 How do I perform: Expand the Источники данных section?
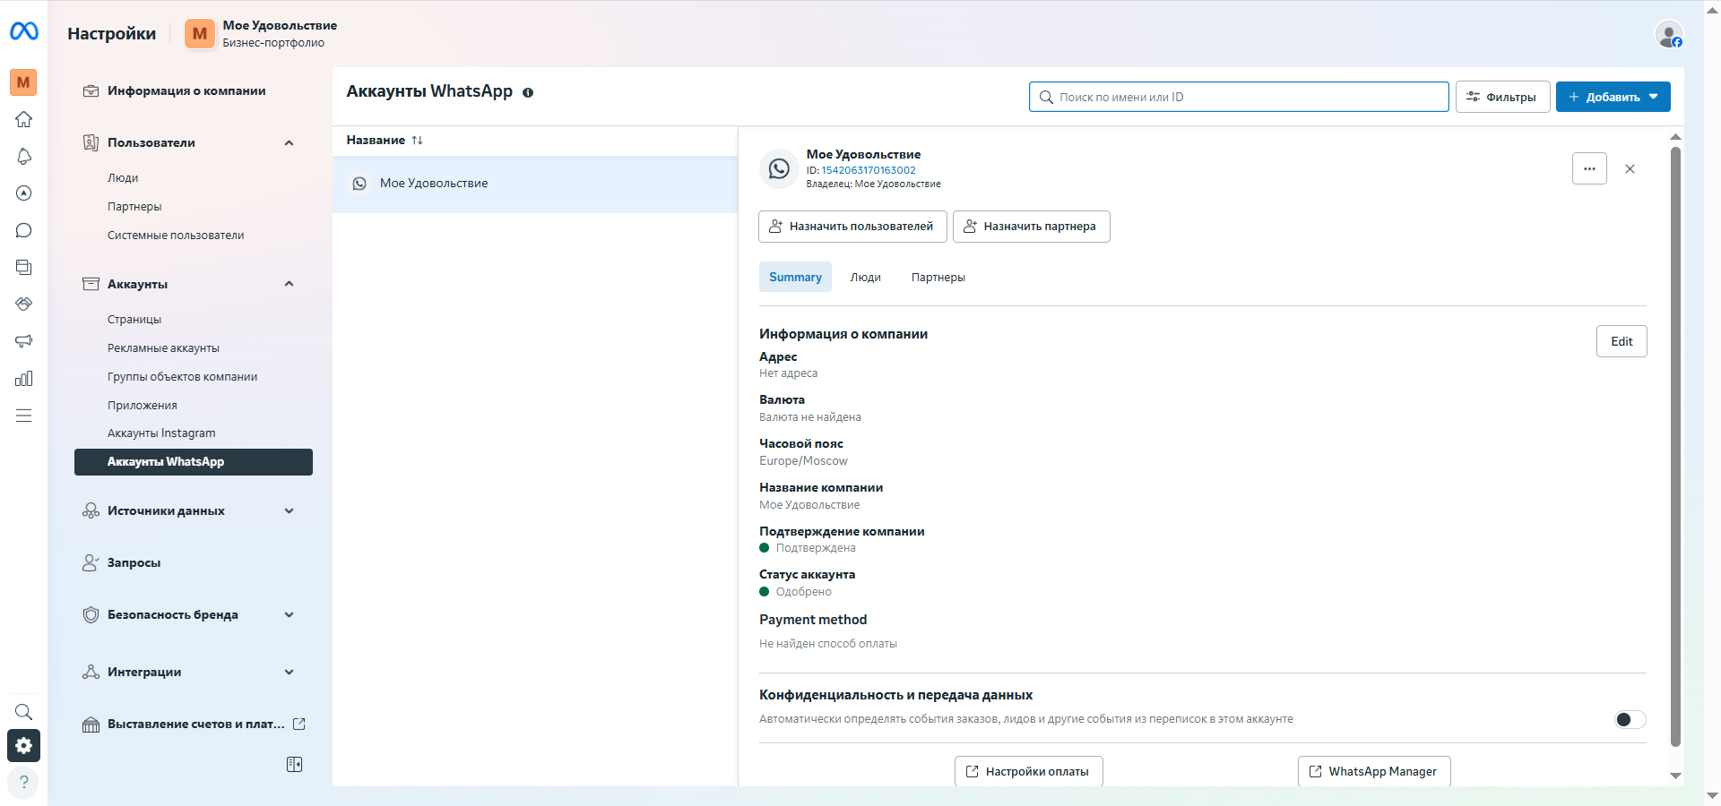coord(289,511)
